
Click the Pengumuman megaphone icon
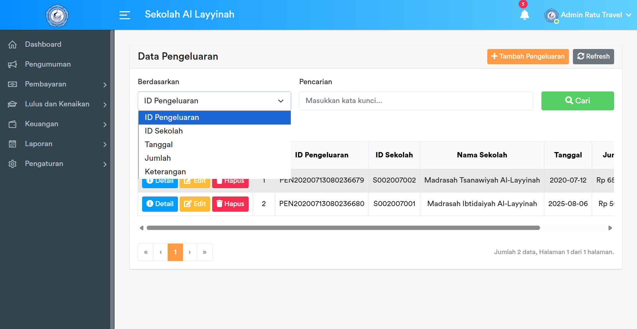click(x=13, y=64)
